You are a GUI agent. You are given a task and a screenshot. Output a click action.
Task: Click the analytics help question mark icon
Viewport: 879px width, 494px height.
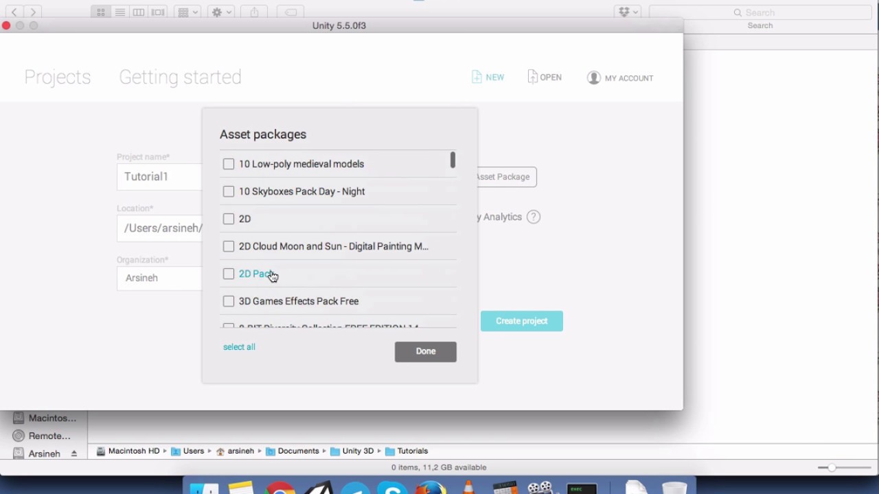click(534, 217)
